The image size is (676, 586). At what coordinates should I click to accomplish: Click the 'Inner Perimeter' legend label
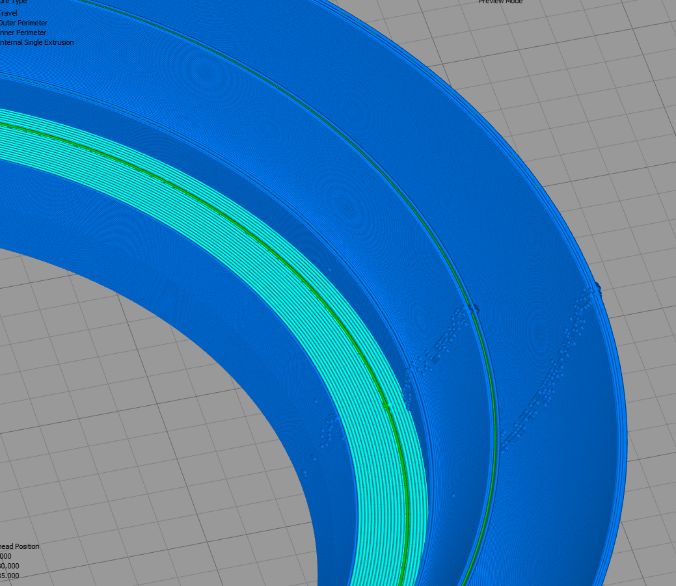coord(23,33)
